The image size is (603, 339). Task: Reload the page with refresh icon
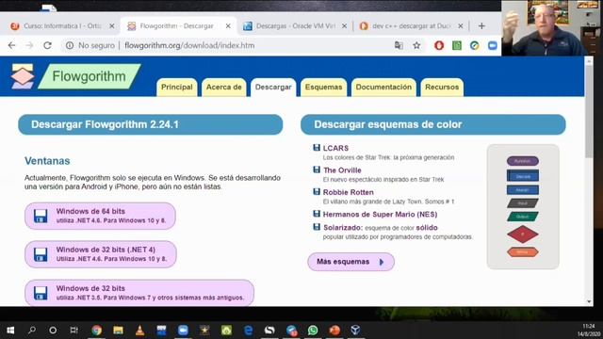[x=47, y=45]
